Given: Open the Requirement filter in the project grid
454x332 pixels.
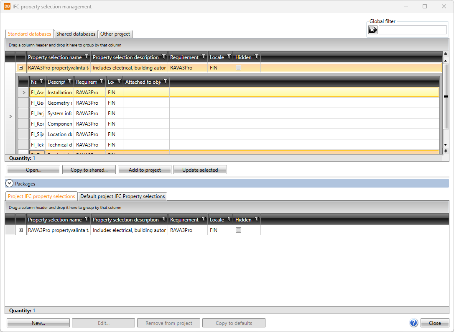Looking at the screenshot, I should pos(204,219).
